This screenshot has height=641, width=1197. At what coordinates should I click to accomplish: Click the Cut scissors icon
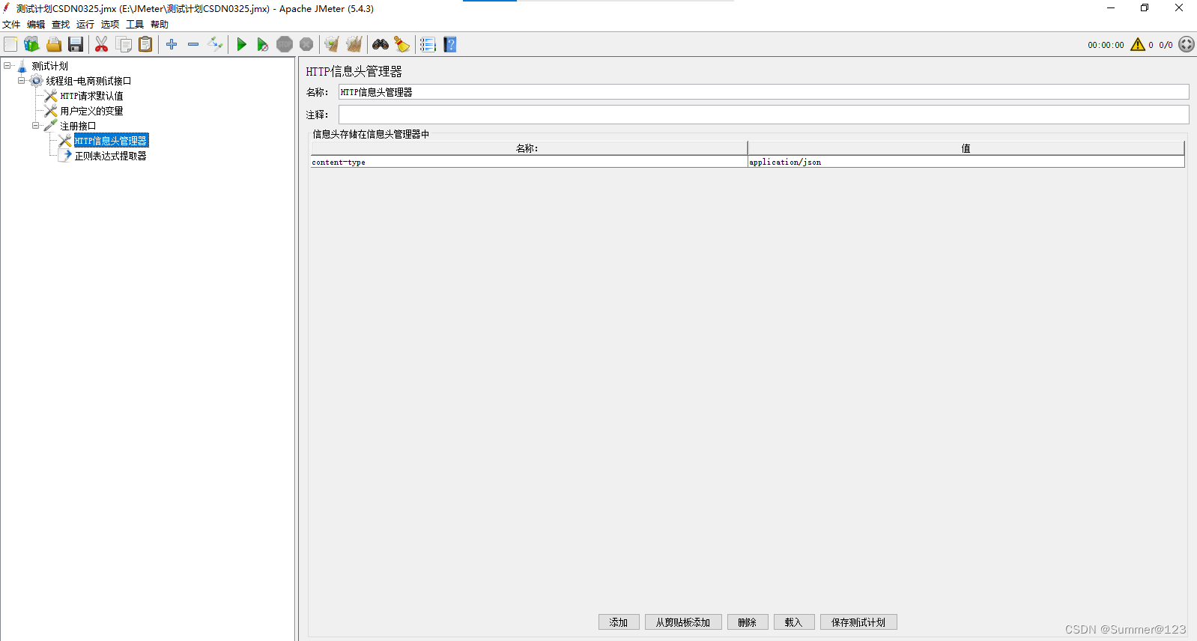click(102, 45)
